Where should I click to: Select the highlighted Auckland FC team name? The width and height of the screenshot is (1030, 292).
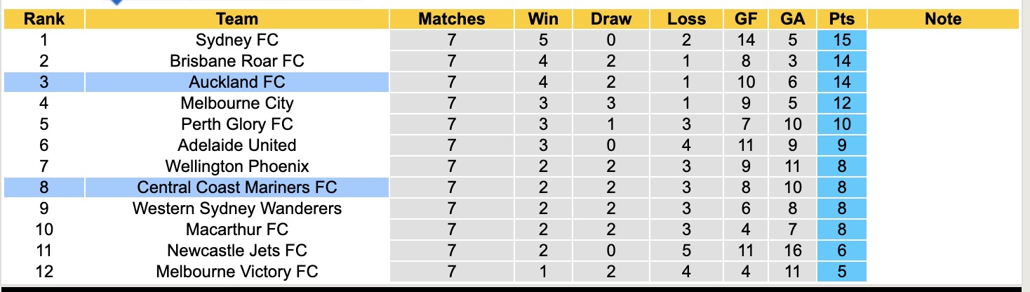click(237, 82)
